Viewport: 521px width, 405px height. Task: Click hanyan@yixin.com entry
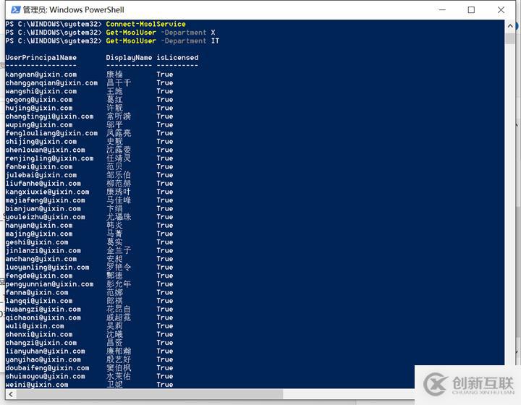pos(39,226)
